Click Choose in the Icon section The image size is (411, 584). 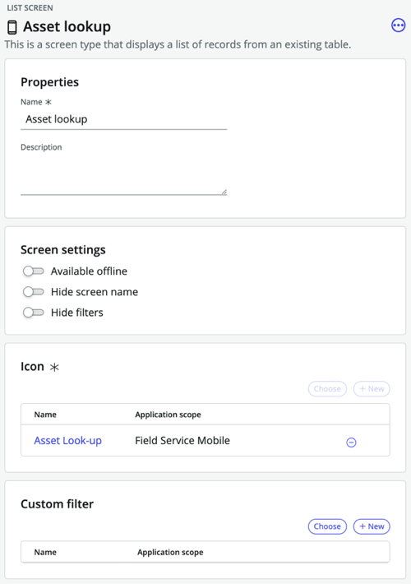327,389
